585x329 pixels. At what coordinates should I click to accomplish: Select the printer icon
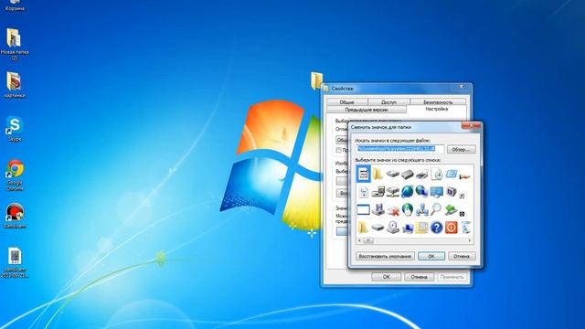pos(422,175)
